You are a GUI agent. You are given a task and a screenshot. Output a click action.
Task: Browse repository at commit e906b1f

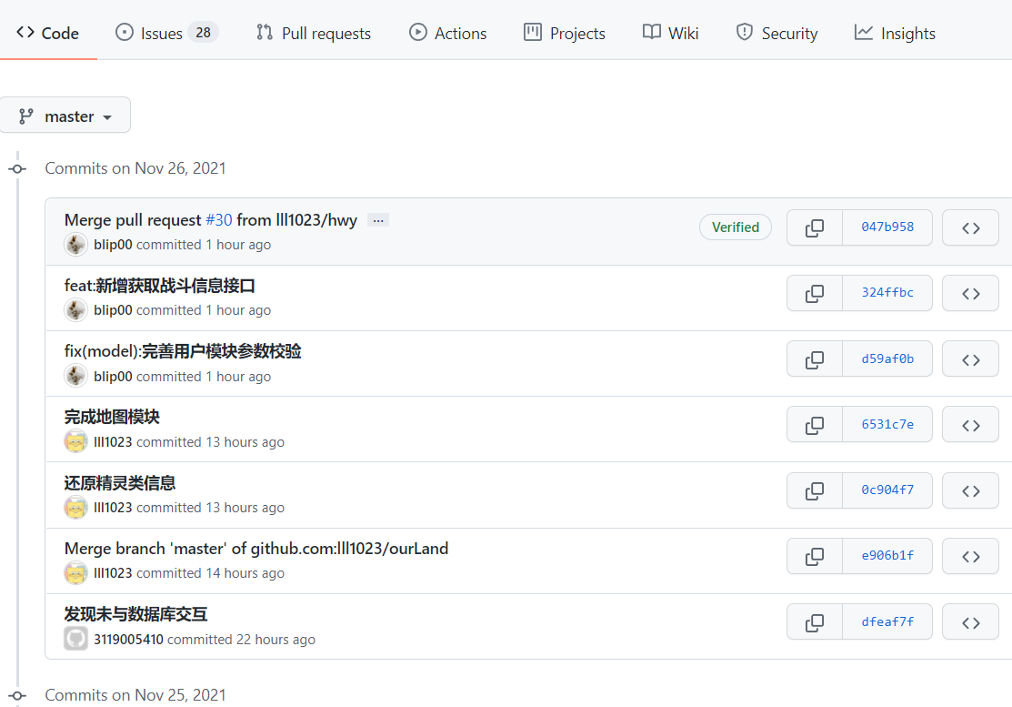[971, 556]
